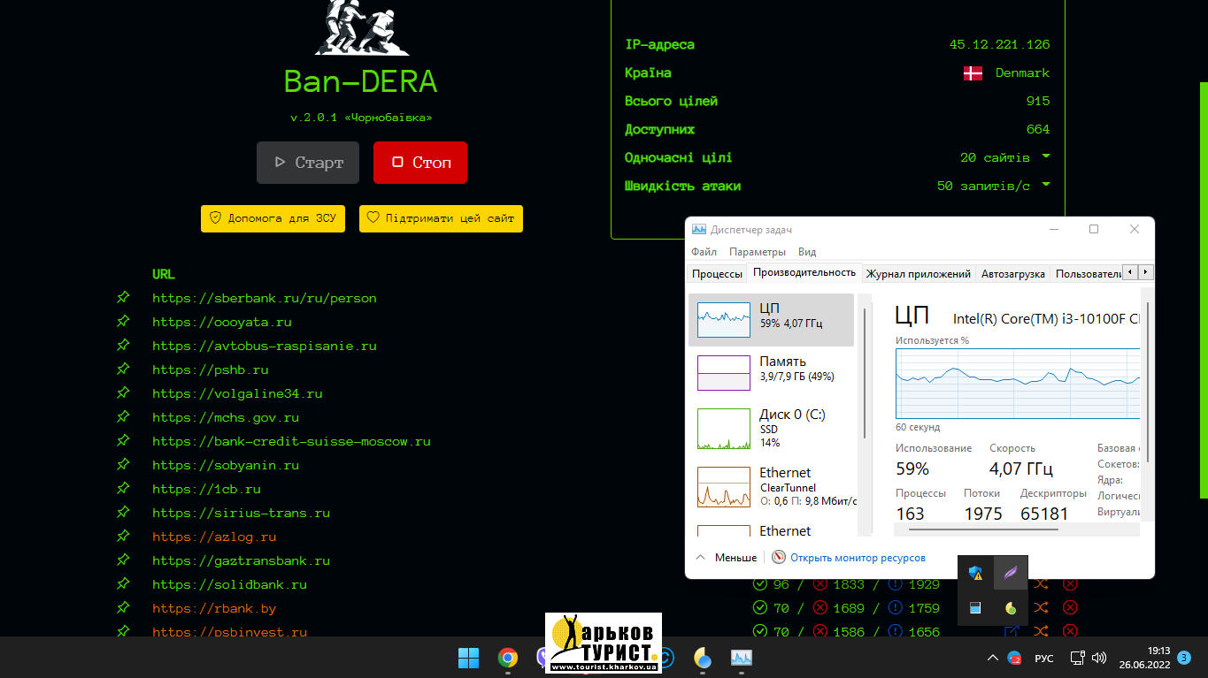This screenshot has width=1208, height=678.
Task: Collapse Task Manager using the Меньше chevron
Action: tap(701, 558)
